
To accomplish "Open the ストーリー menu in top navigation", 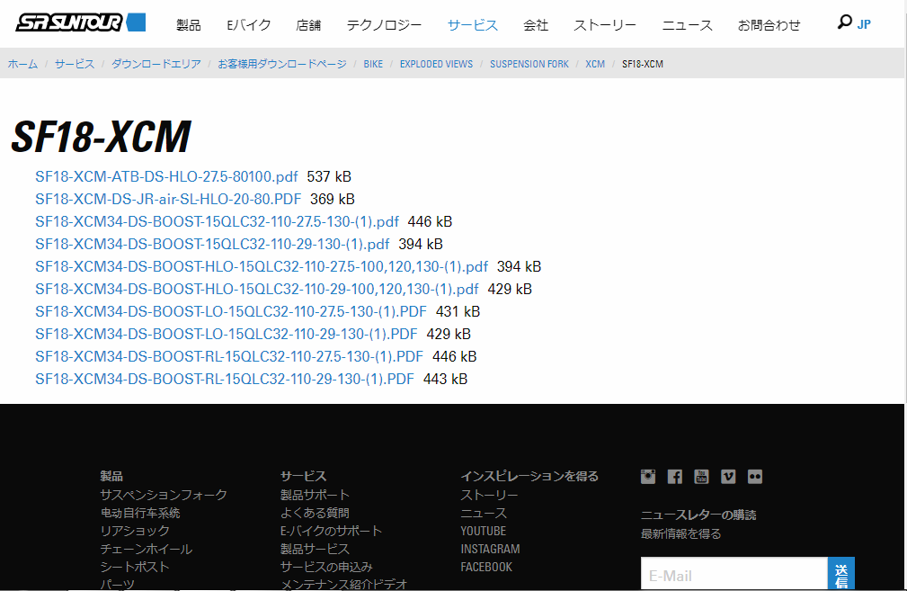I will point(605,25).
